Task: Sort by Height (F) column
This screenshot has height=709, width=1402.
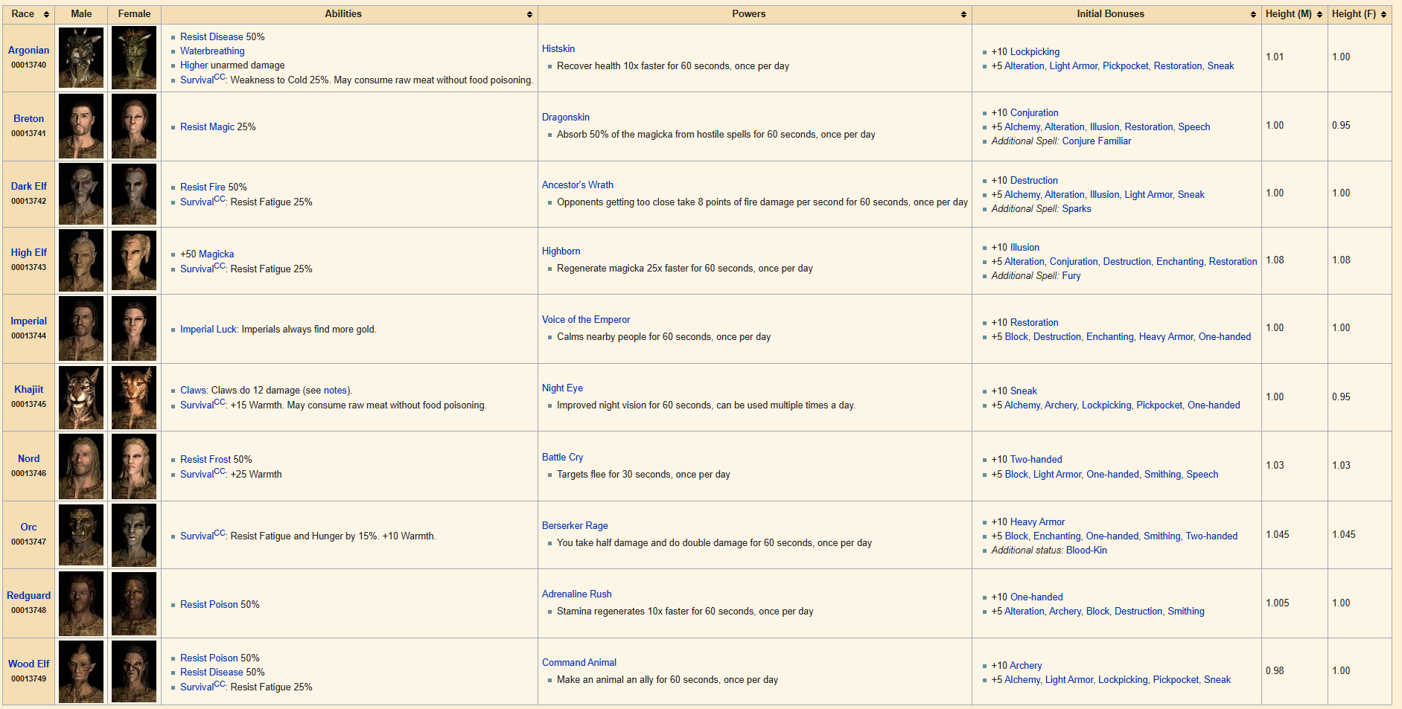Action: pyautogui.click(x=1383, y=15)
